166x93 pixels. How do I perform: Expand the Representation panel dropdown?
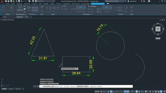pyautogui.click(x=26, y=14)
